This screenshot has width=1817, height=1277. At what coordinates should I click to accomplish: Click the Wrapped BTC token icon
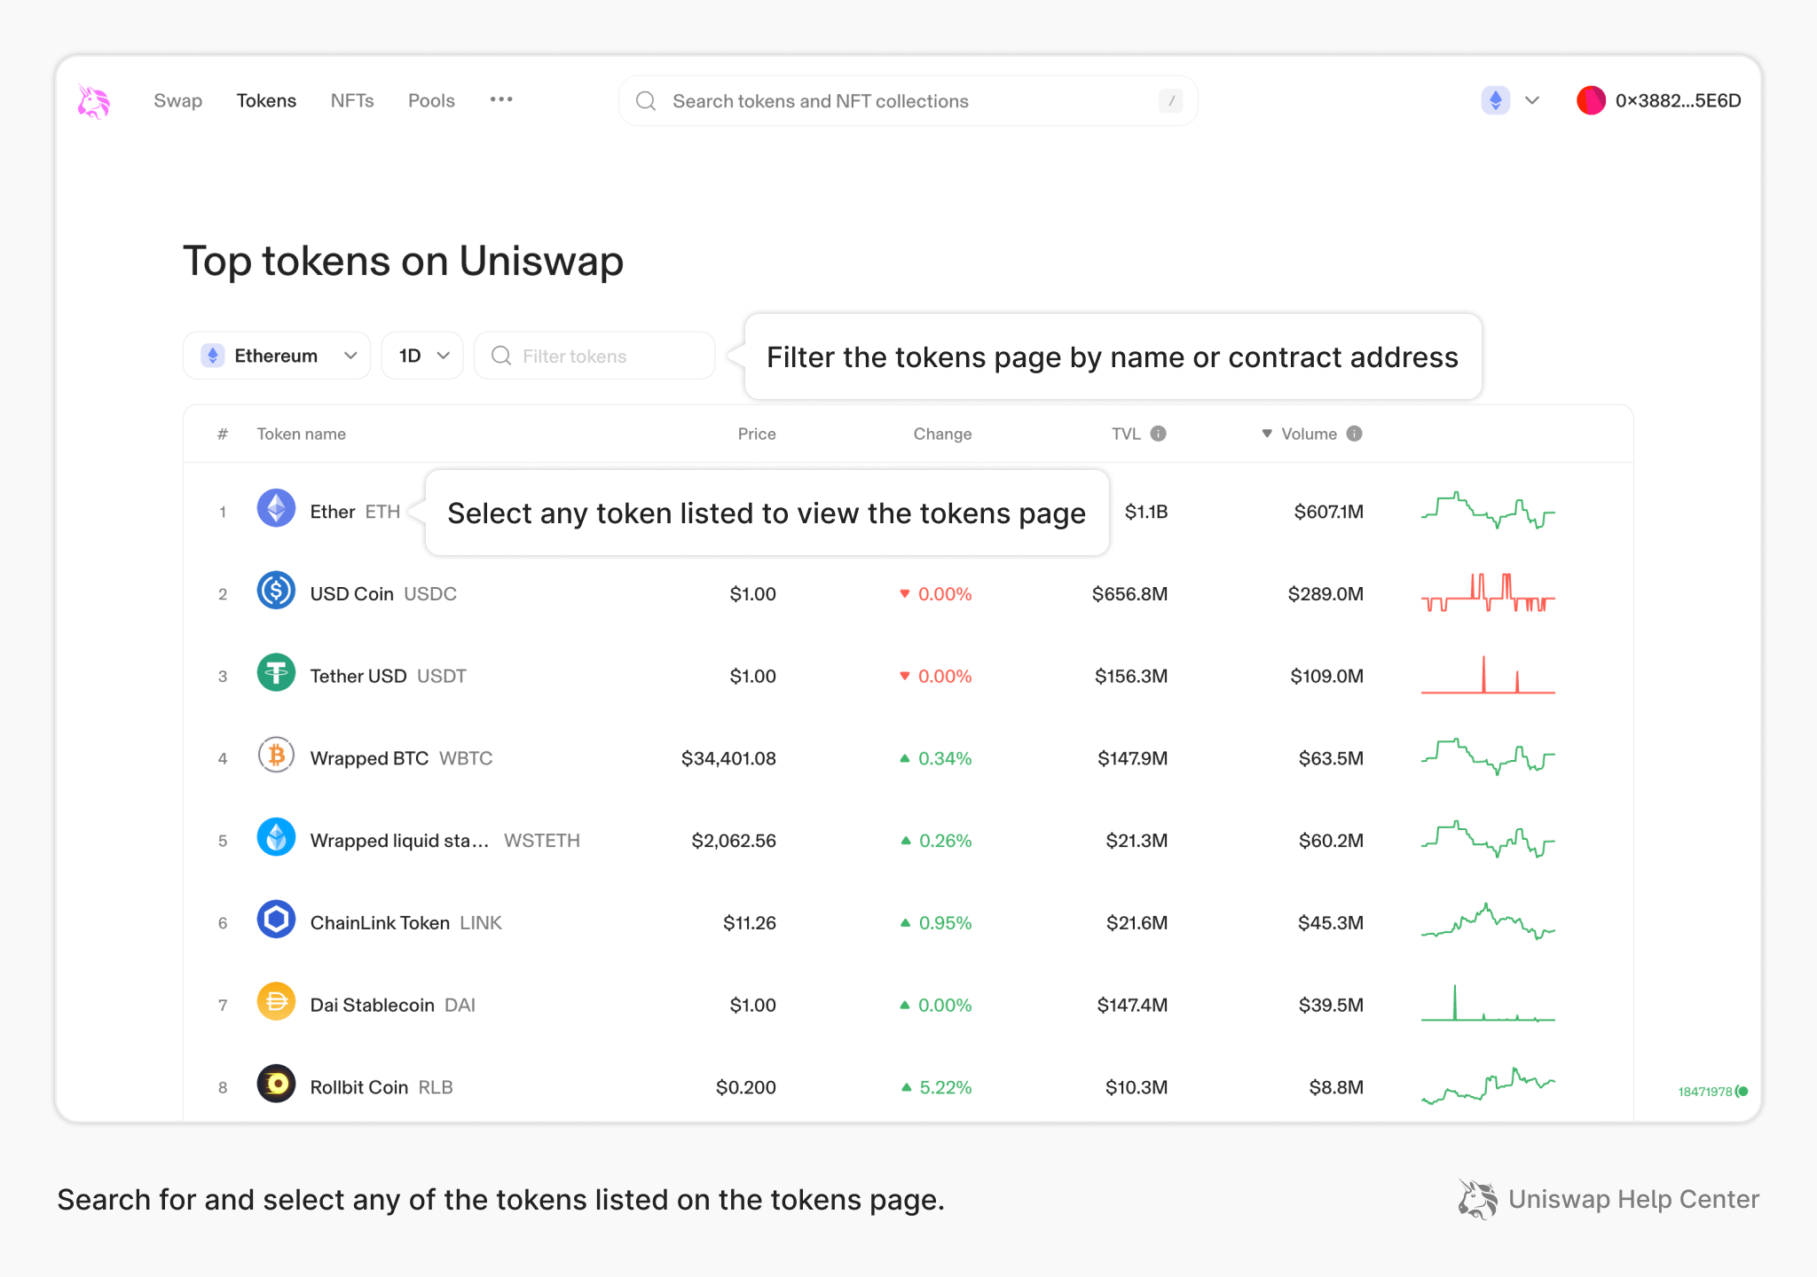point(276,756)
